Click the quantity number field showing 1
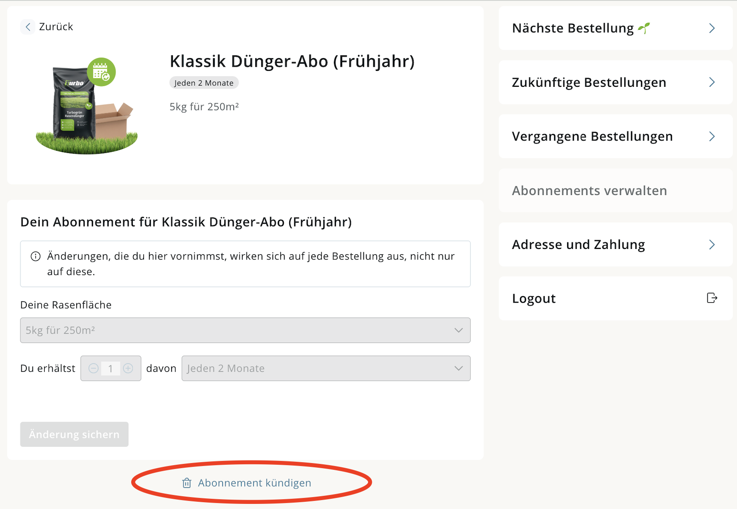Screen dimensions: 737x509 click(110, 368)
